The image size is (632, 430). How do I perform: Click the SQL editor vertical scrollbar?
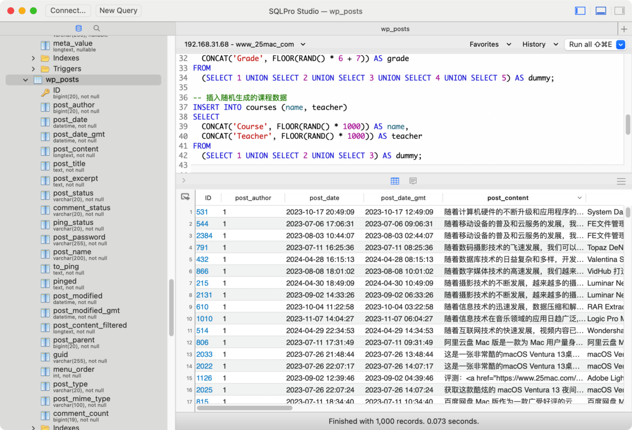[628, 125]
